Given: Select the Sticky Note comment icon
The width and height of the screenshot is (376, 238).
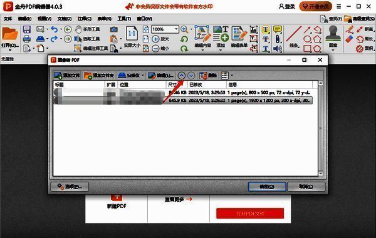Looking at the screenshot, I should pyautogui.click(x=278, y=29).
